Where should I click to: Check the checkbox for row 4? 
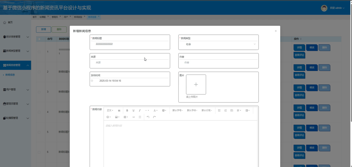(39, 112)
